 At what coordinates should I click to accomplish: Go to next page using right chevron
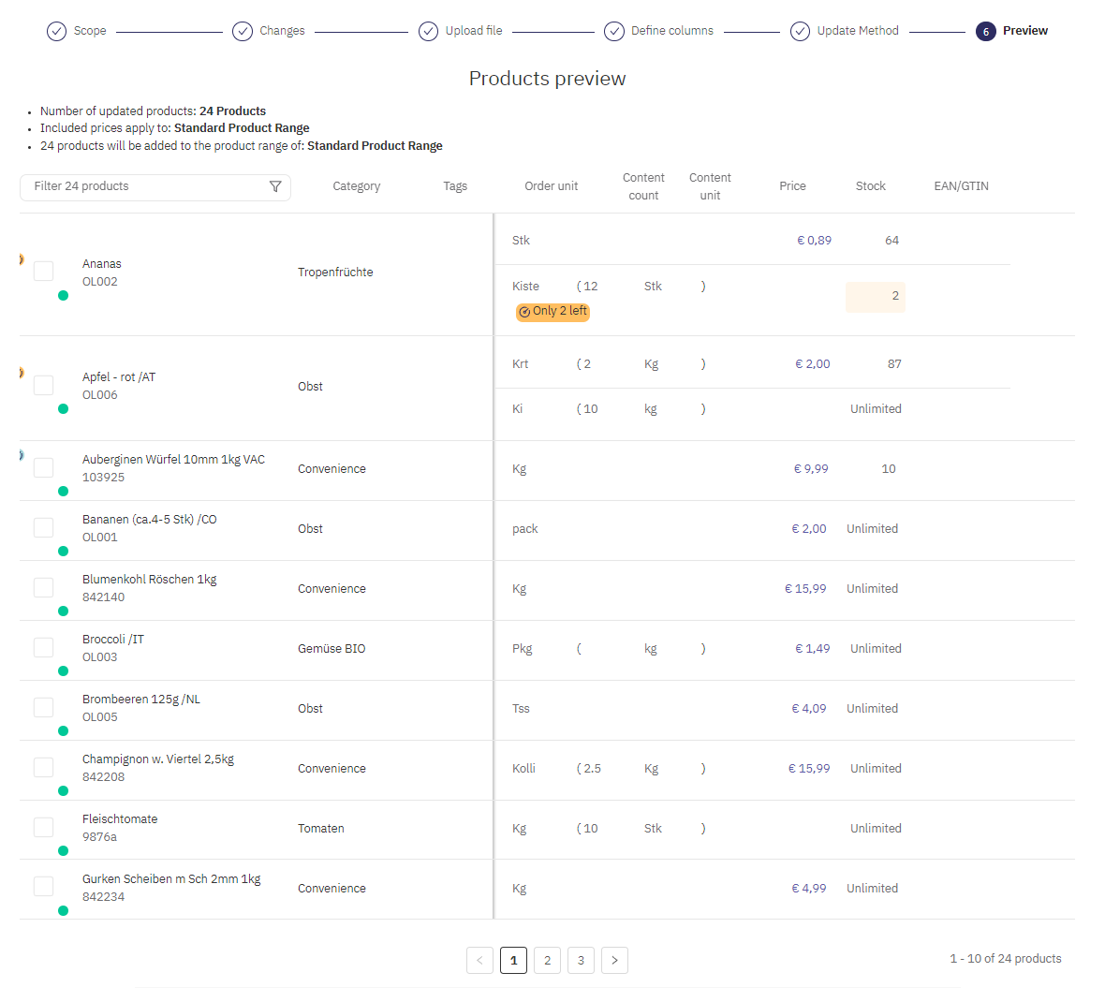614,960
